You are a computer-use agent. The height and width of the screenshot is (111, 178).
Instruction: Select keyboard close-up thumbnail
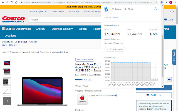(x=7, y=82)
